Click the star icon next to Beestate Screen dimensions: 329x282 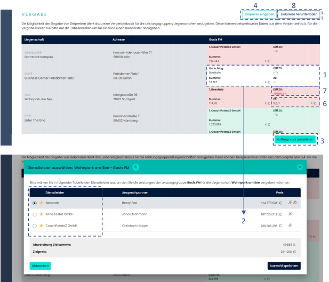42,203
